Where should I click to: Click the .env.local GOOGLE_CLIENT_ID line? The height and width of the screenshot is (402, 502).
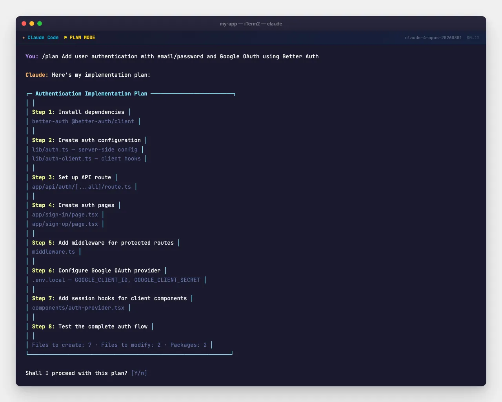[x=116, y=280]
